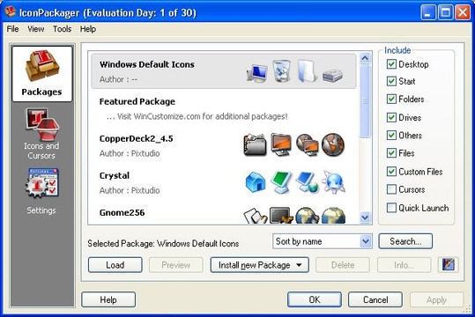The image size is (475, 317).
Task: Click the package list scroll down arrow
Action: click(x=365, y=217)
